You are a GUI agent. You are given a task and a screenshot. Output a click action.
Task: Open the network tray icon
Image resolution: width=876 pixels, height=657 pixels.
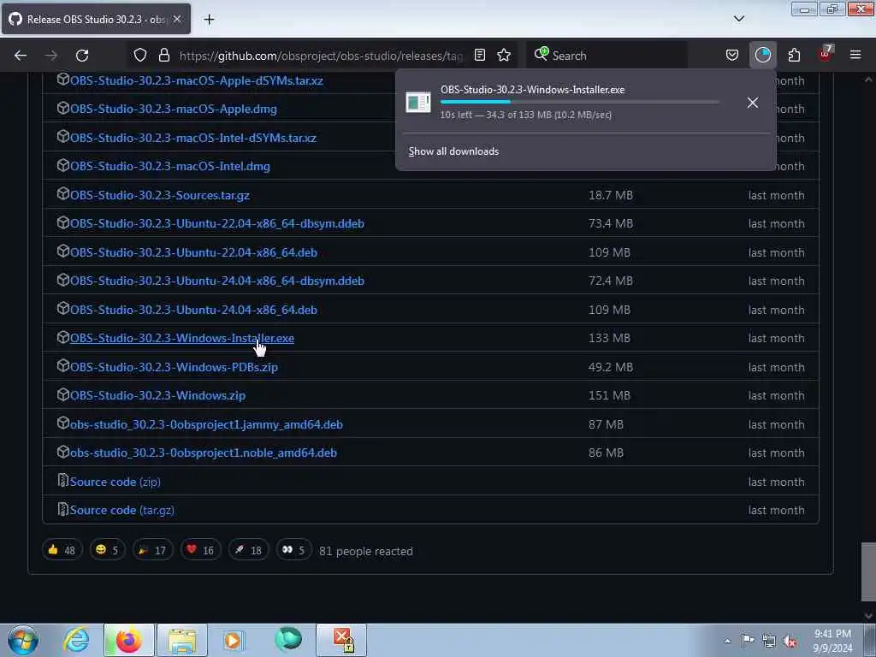pyautogui.click(x=769, y=641)
